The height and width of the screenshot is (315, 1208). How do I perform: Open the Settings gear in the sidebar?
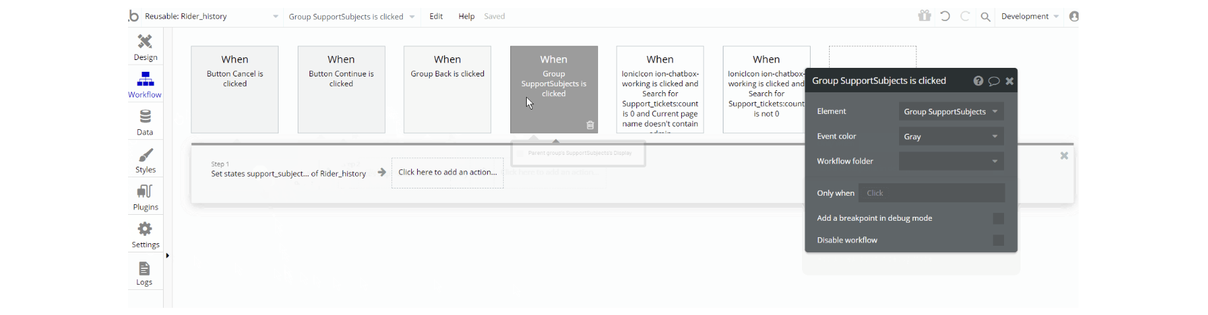[x=145, y=235]
